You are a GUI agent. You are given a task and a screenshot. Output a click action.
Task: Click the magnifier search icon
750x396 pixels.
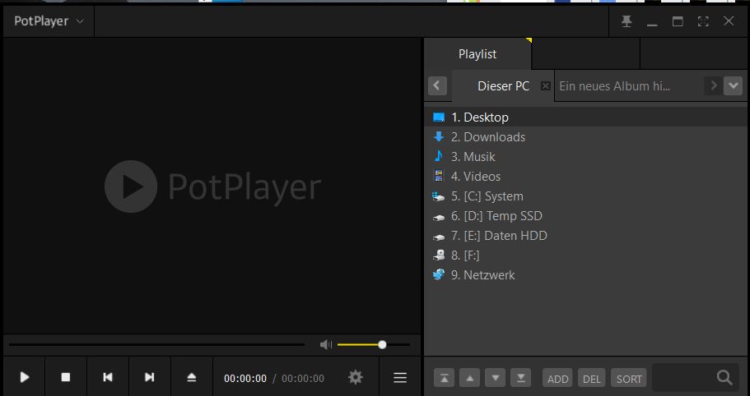point(724,377)
